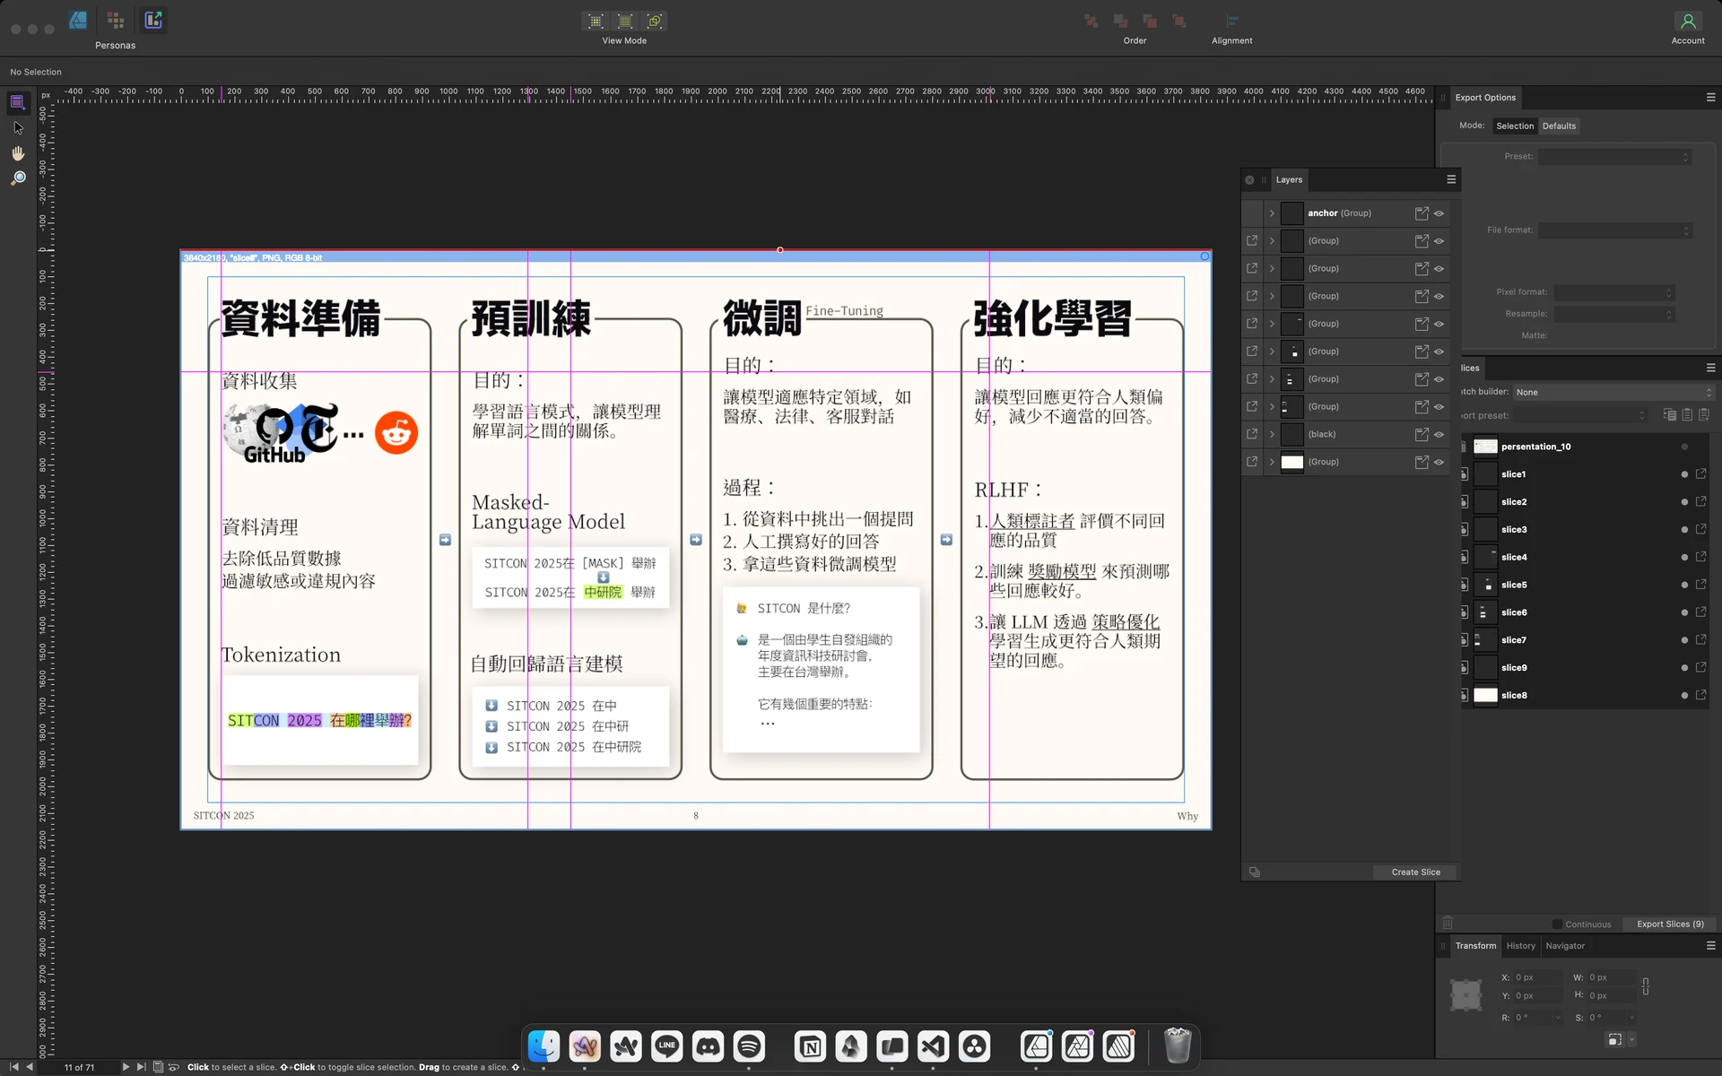Disable slice3 with its round toggle

click(x=1684, y=529)
